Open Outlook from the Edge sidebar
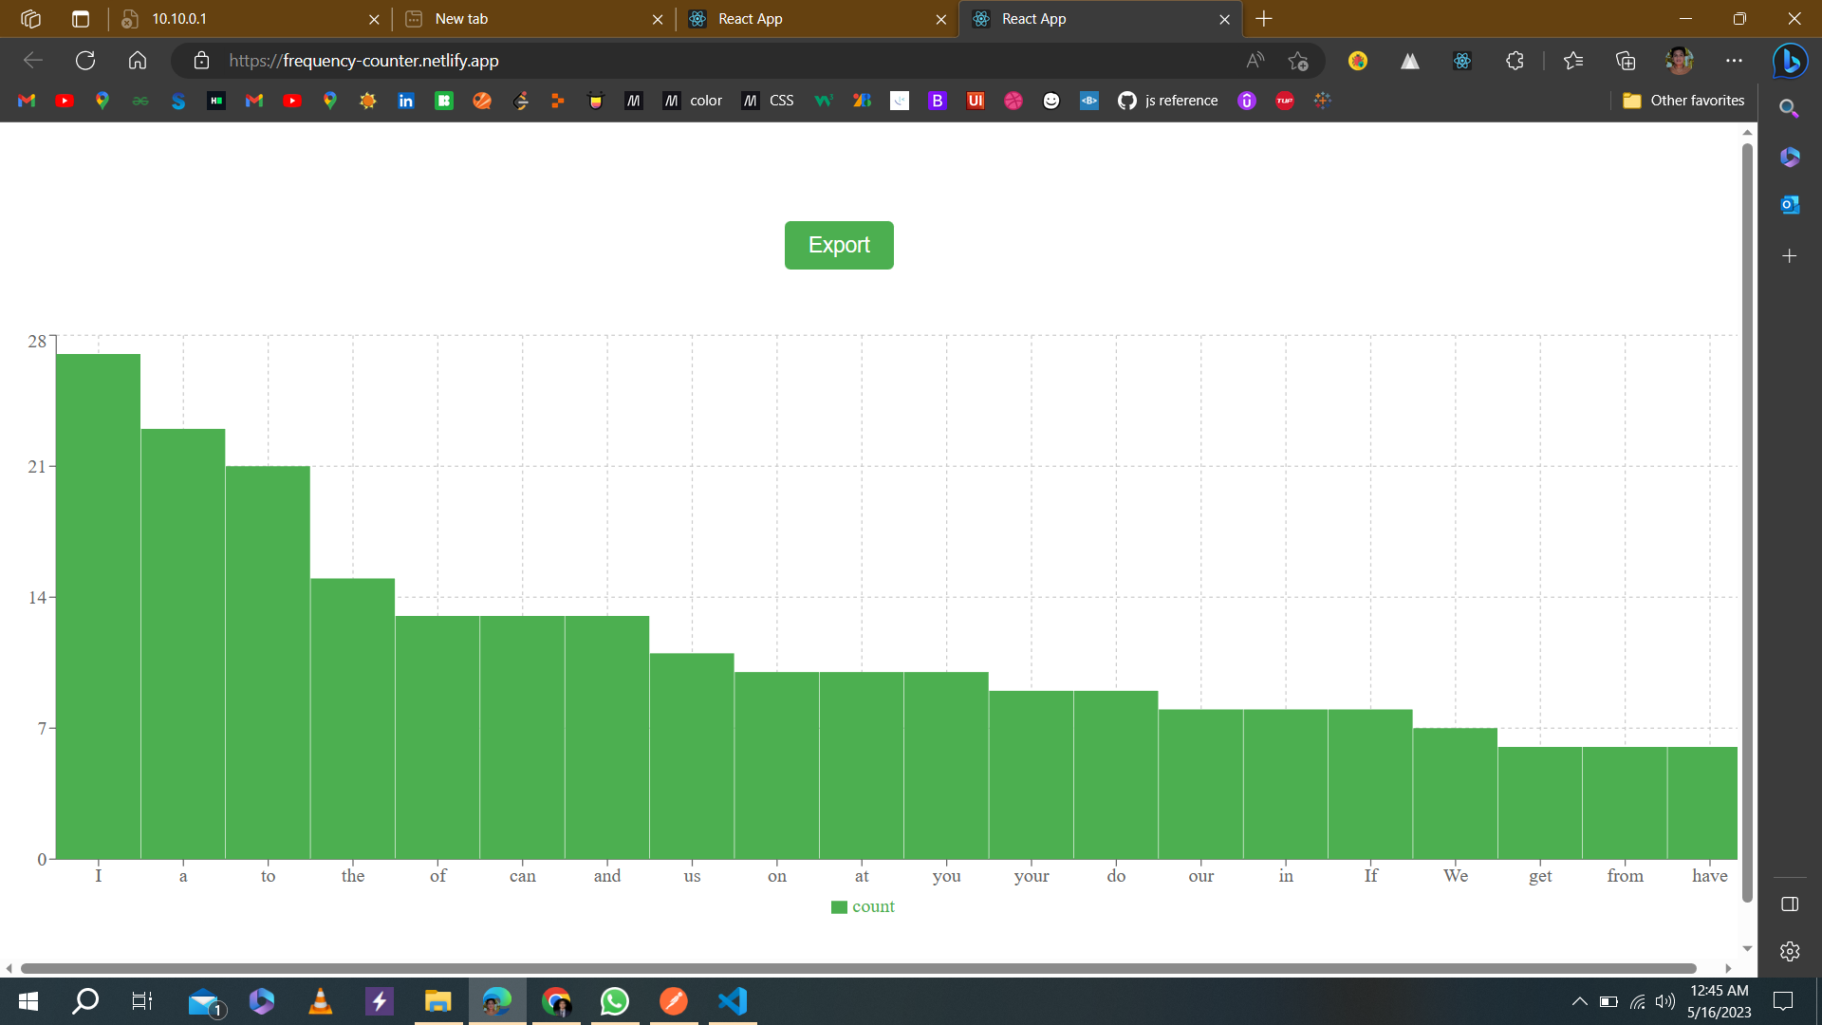The image size is (1822, 1025). click(1790, 204)
